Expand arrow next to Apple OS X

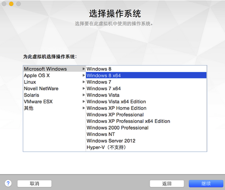pyautogui.click(x=84, y=75)
